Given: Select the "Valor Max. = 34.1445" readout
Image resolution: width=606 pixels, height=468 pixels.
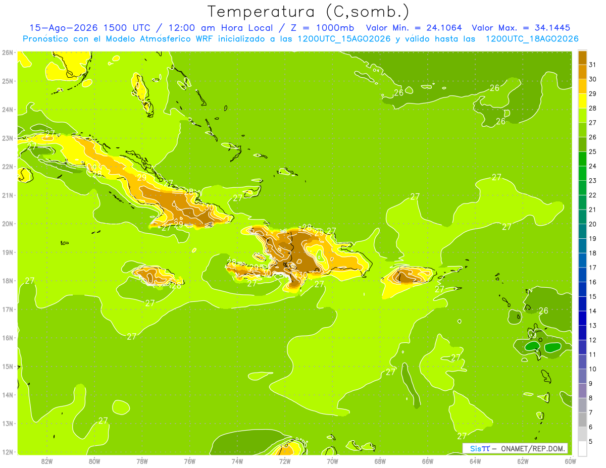Looking at the screenshot, I should tap(521, 28).
